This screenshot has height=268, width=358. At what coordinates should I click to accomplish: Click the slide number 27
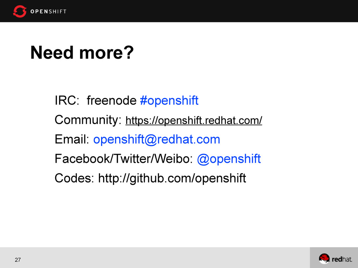pos(18,260)
